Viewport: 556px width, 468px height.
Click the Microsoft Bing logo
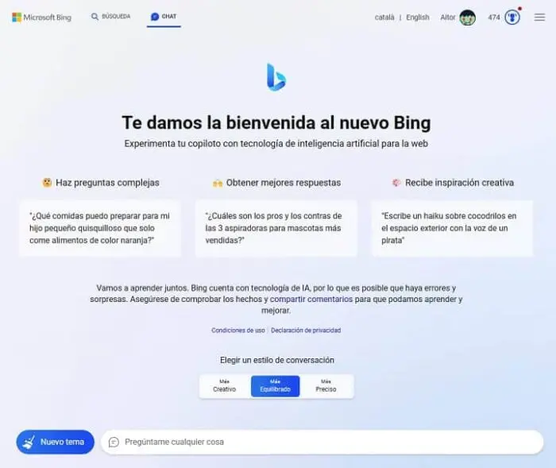click(x=41, y=17)
